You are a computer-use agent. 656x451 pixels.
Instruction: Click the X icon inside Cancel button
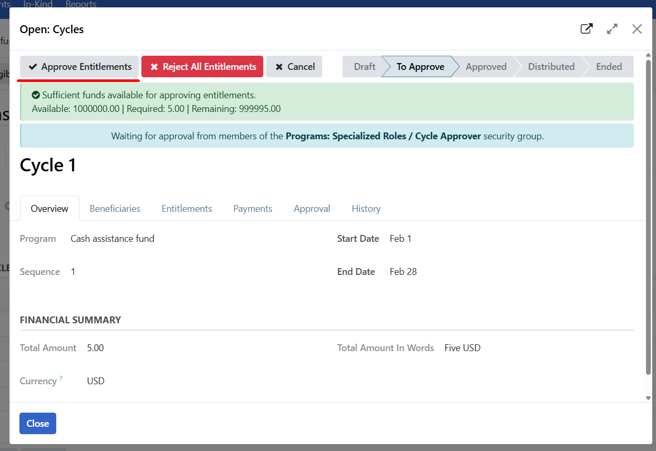pyautogui.click(x=279, y=66)
